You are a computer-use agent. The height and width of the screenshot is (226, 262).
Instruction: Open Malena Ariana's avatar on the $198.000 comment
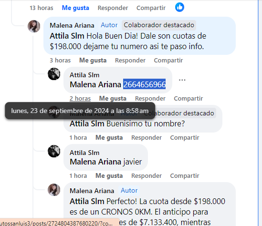tap(34, 26)
